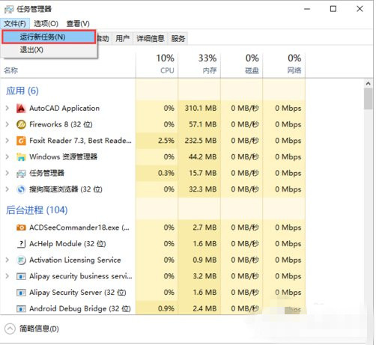376x345 pixels.
Task: Click the 搜狗高速浏览器 process icon
Action: click(x=21, y=189)
